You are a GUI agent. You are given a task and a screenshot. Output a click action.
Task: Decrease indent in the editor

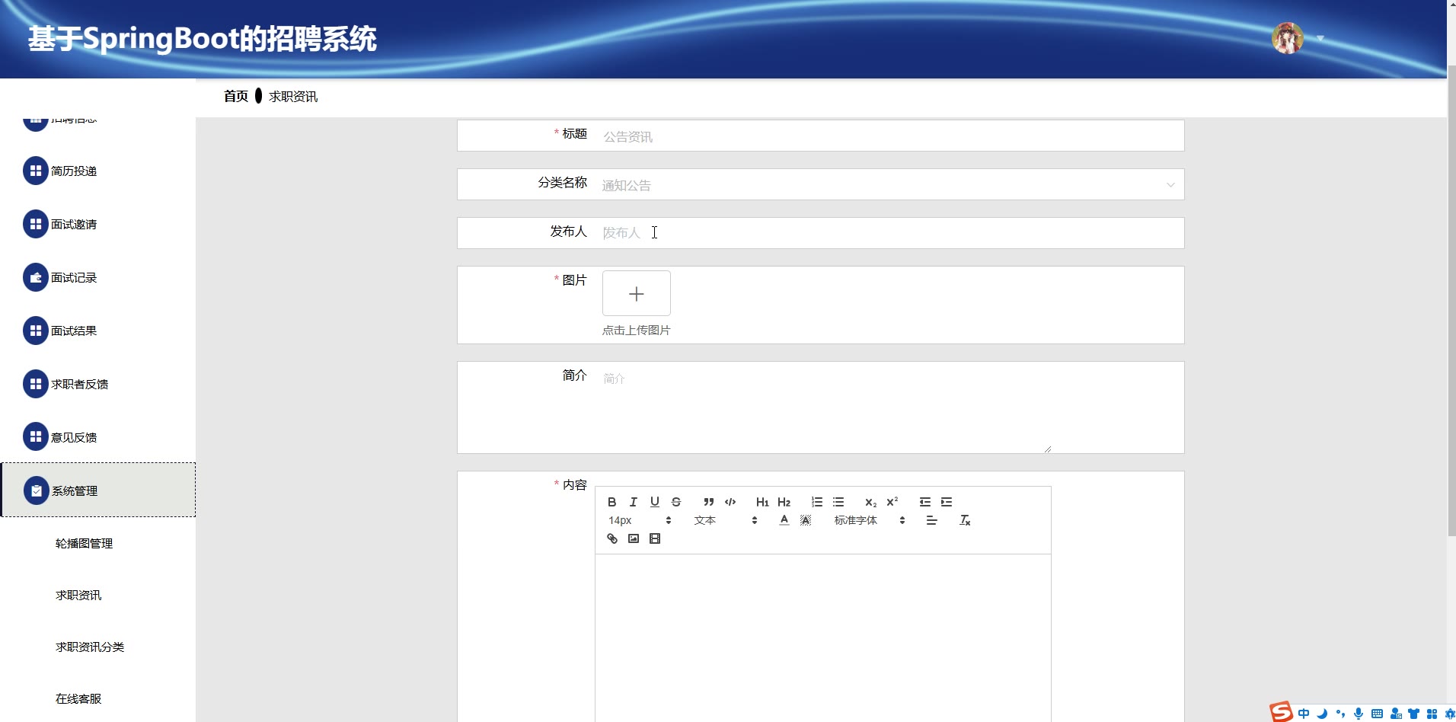pos(925,502)
